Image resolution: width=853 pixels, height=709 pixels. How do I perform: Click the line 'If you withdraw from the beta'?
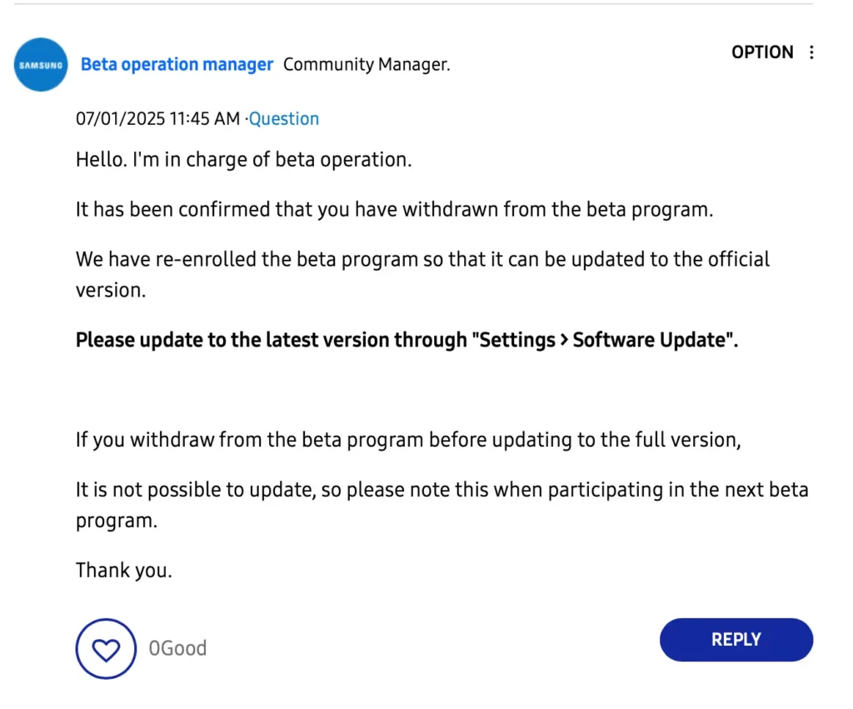pyautogui.click(x=408, y=440)
